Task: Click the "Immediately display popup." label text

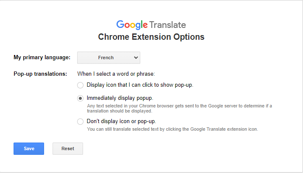Action: [120, 98]
